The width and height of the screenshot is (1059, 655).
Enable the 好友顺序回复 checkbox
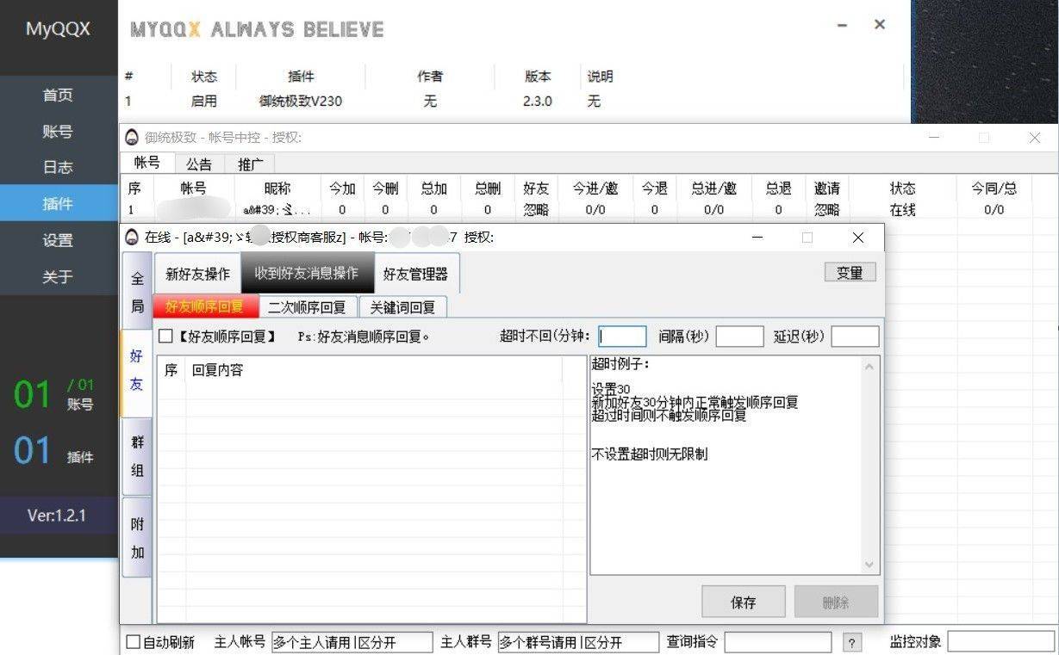(x=166, y=337)
